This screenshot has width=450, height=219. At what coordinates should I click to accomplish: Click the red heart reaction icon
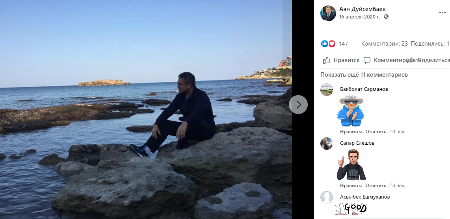pyautogui.click(x=332, y=44)
